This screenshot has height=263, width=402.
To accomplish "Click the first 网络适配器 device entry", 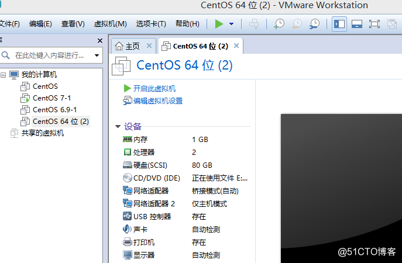I will tap(146, 191).
